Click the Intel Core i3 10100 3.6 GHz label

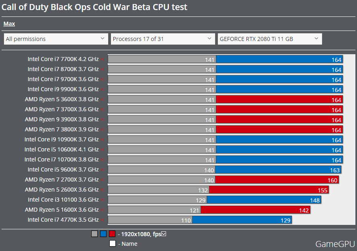coord(63,200)
